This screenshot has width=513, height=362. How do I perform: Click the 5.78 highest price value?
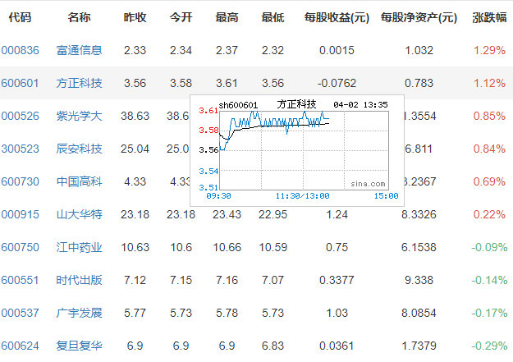pyautogui.click(x=227, y=313)
